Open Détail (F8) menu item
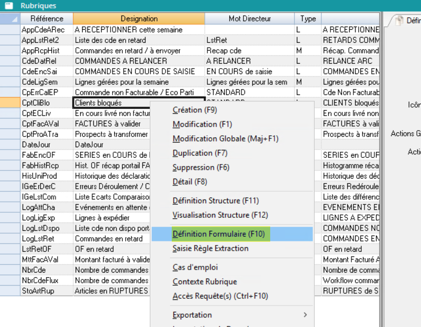The image size is (421, 327). 190,182
